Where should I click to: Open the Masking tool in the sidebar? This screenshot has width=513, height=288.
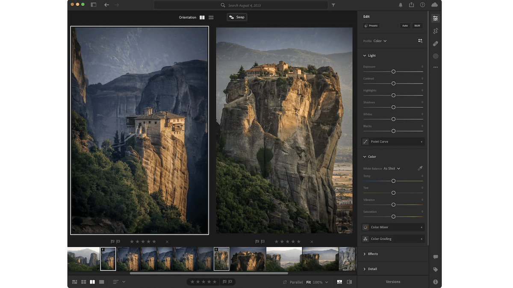[x=435, y=56]
